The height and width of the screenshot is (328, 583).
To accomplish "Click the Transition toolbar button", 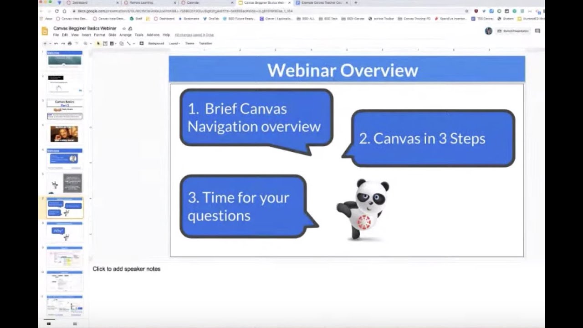I will tap(205, 43).
